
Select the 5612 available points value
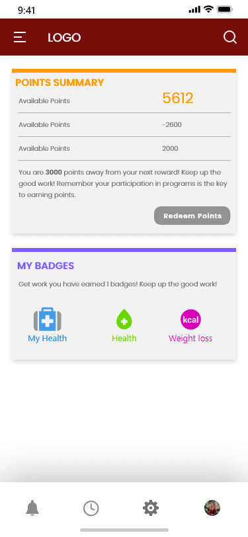(178, 99)
